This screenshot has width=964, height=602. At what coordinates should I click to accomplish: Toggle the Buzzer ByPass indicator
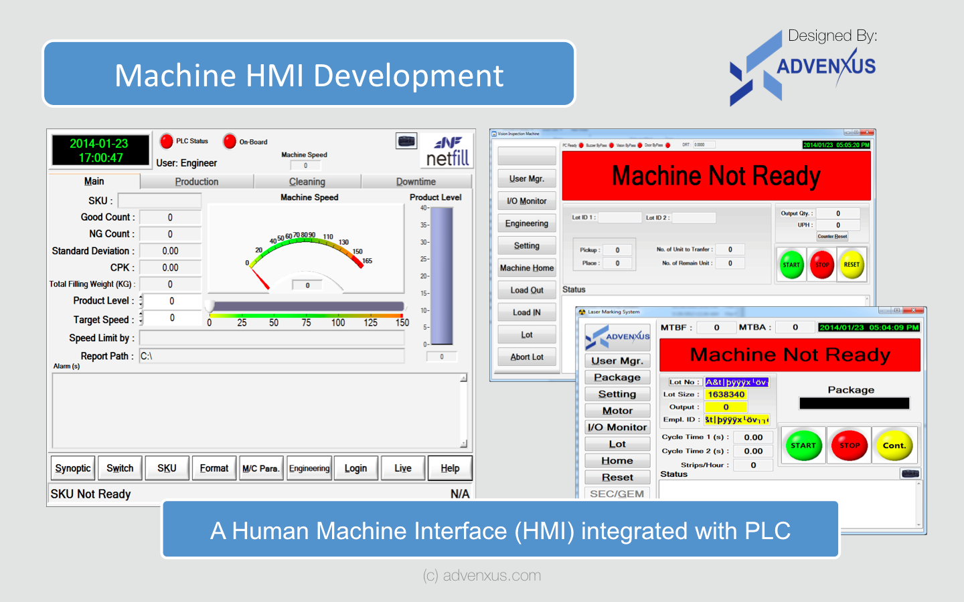[611, 144]
